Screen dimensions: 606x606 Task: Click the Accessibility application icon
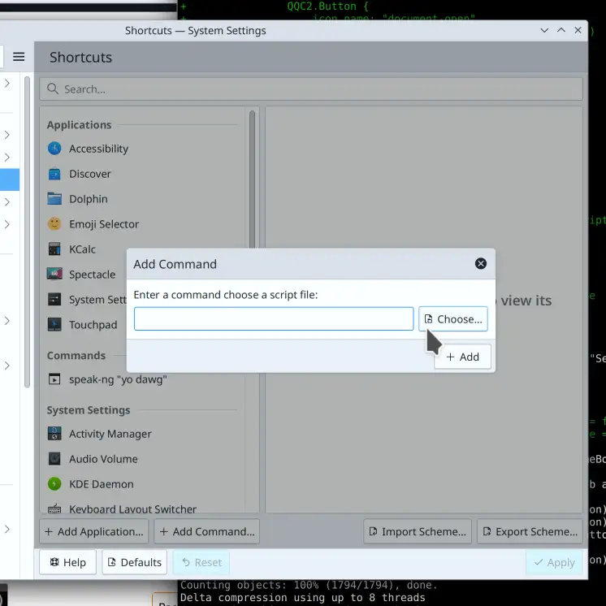[x=54, y=149]
